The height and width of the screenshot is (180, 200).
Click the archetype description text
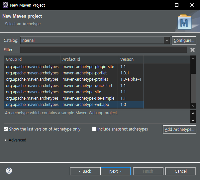click(61, 113)
